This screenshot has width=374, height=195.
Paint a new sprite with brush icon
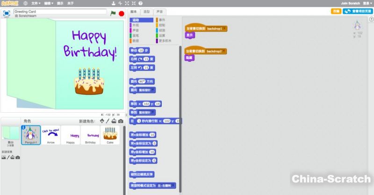108,121
